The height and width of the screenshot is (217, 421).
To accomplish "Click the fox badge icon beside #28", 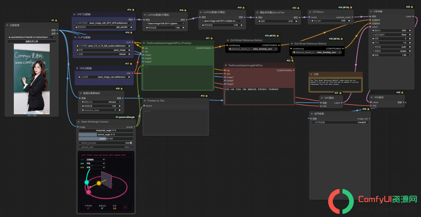I will pos(412,7).
